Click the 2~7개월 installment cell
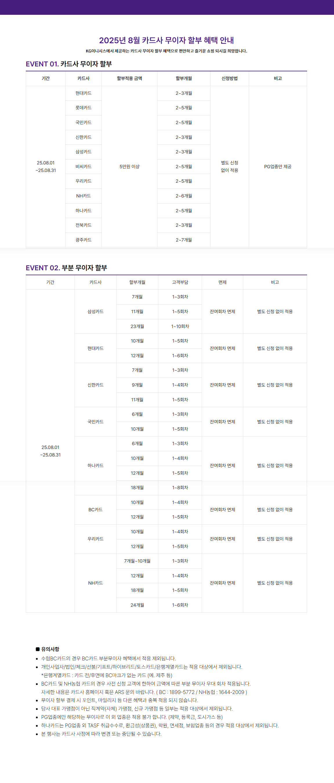Image resolution: width=334 pixels, height=783 pixels. tap(184, 240)
